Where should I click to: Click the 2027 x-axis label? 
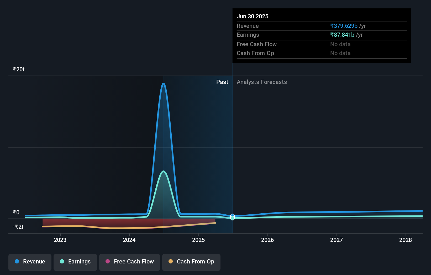tap(337, 240)
